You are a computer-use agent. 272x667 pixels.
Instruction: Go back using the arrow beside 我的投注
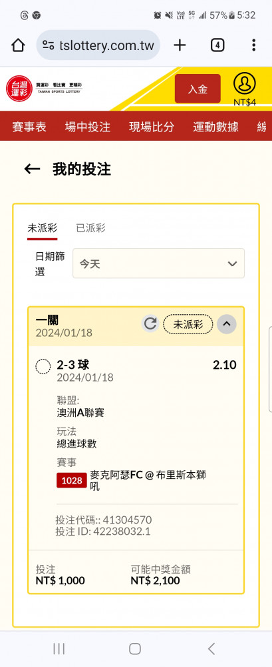[x=32, y=169]
